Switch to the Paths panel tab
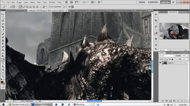The height and width of the screenshot is (106, 190). (x=169, y=53)
